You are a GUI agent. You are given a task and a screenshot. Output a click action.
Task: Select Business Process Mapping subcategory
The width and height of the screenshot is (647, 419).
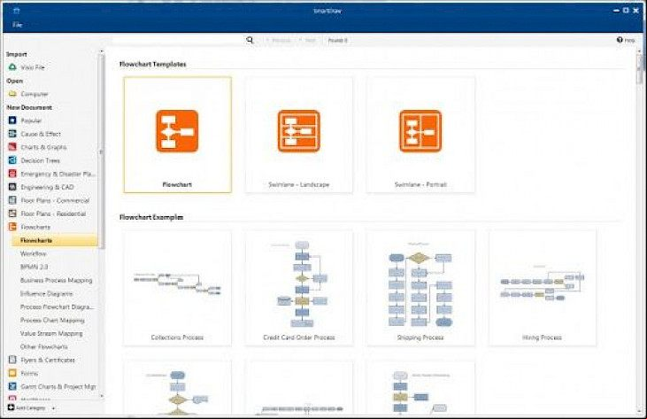pos(56,280)
